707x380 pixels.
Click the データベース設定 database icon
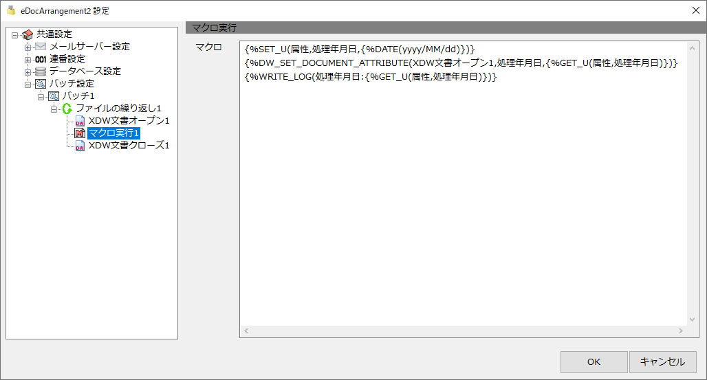[x=41, y=71]
